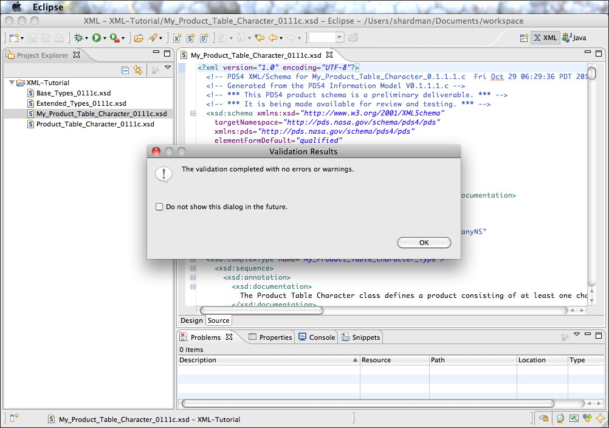Click the Debug bug icon

click(x=78, y=38)
